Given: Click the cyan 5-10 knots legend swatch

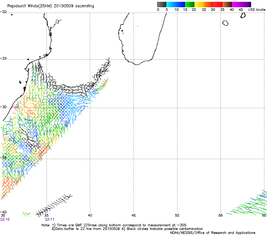Looking at the screenshot, I should [171, 4].
